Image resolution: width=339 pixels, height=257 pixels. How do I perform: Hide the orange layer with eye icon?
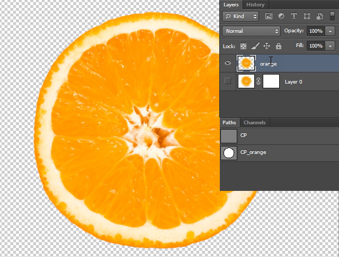click(x=228, y=63)
